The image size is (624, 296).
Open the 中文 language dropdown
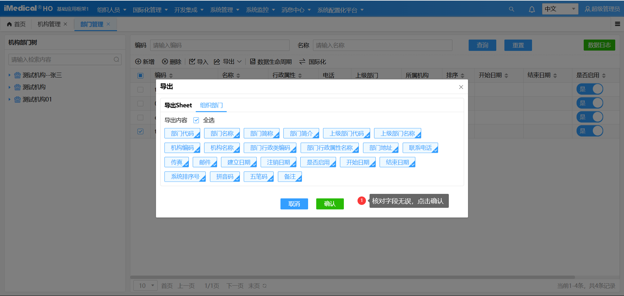pos(560,9)
